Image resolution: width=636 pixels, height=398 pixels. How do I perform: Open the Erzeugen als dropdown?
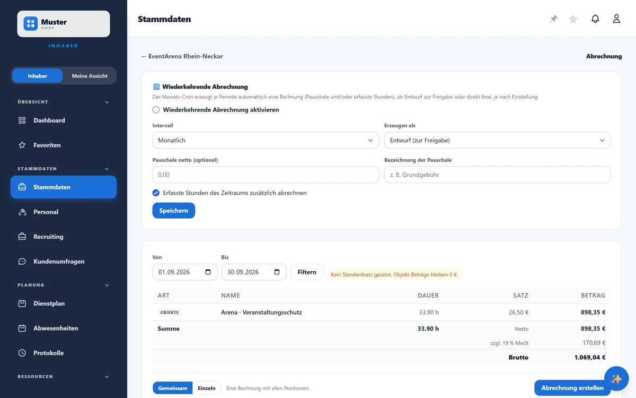tap(497, 141)
